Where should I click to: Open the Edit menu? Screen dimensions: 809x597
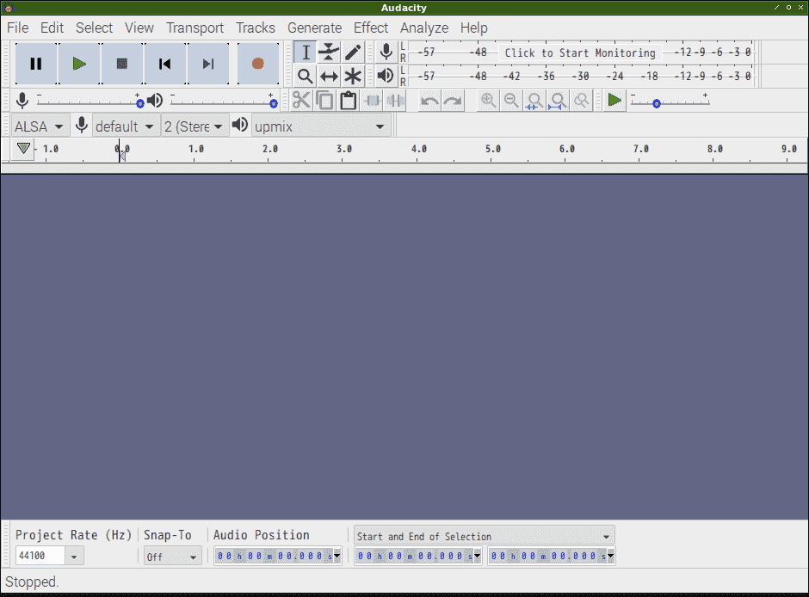point(52,28)
